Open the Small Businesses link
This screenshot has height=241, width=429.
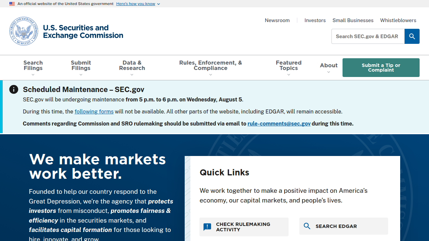(353, 20)
